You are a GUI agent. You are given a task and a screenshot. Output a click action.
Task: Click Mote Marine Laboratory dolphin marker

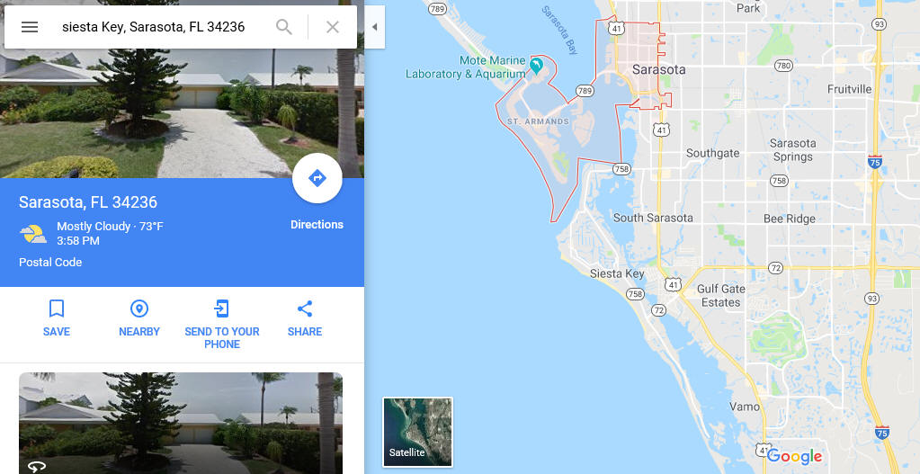536,65
